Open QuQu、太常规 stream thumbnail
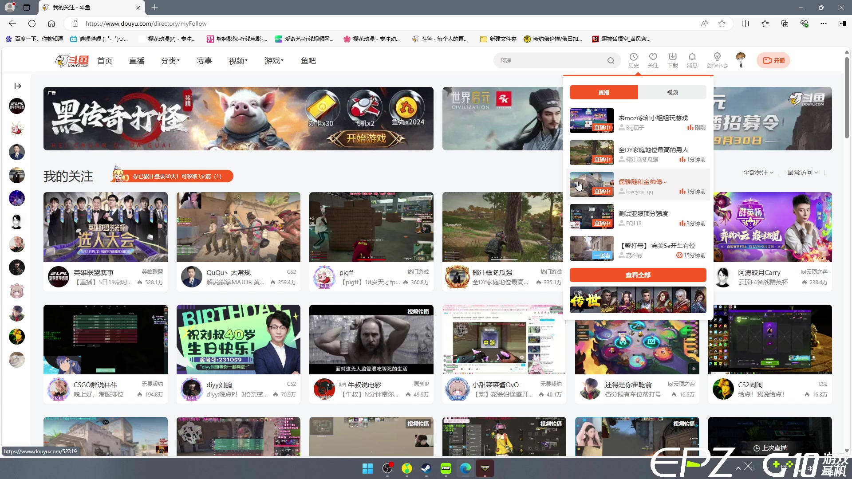 pos(238,227)
